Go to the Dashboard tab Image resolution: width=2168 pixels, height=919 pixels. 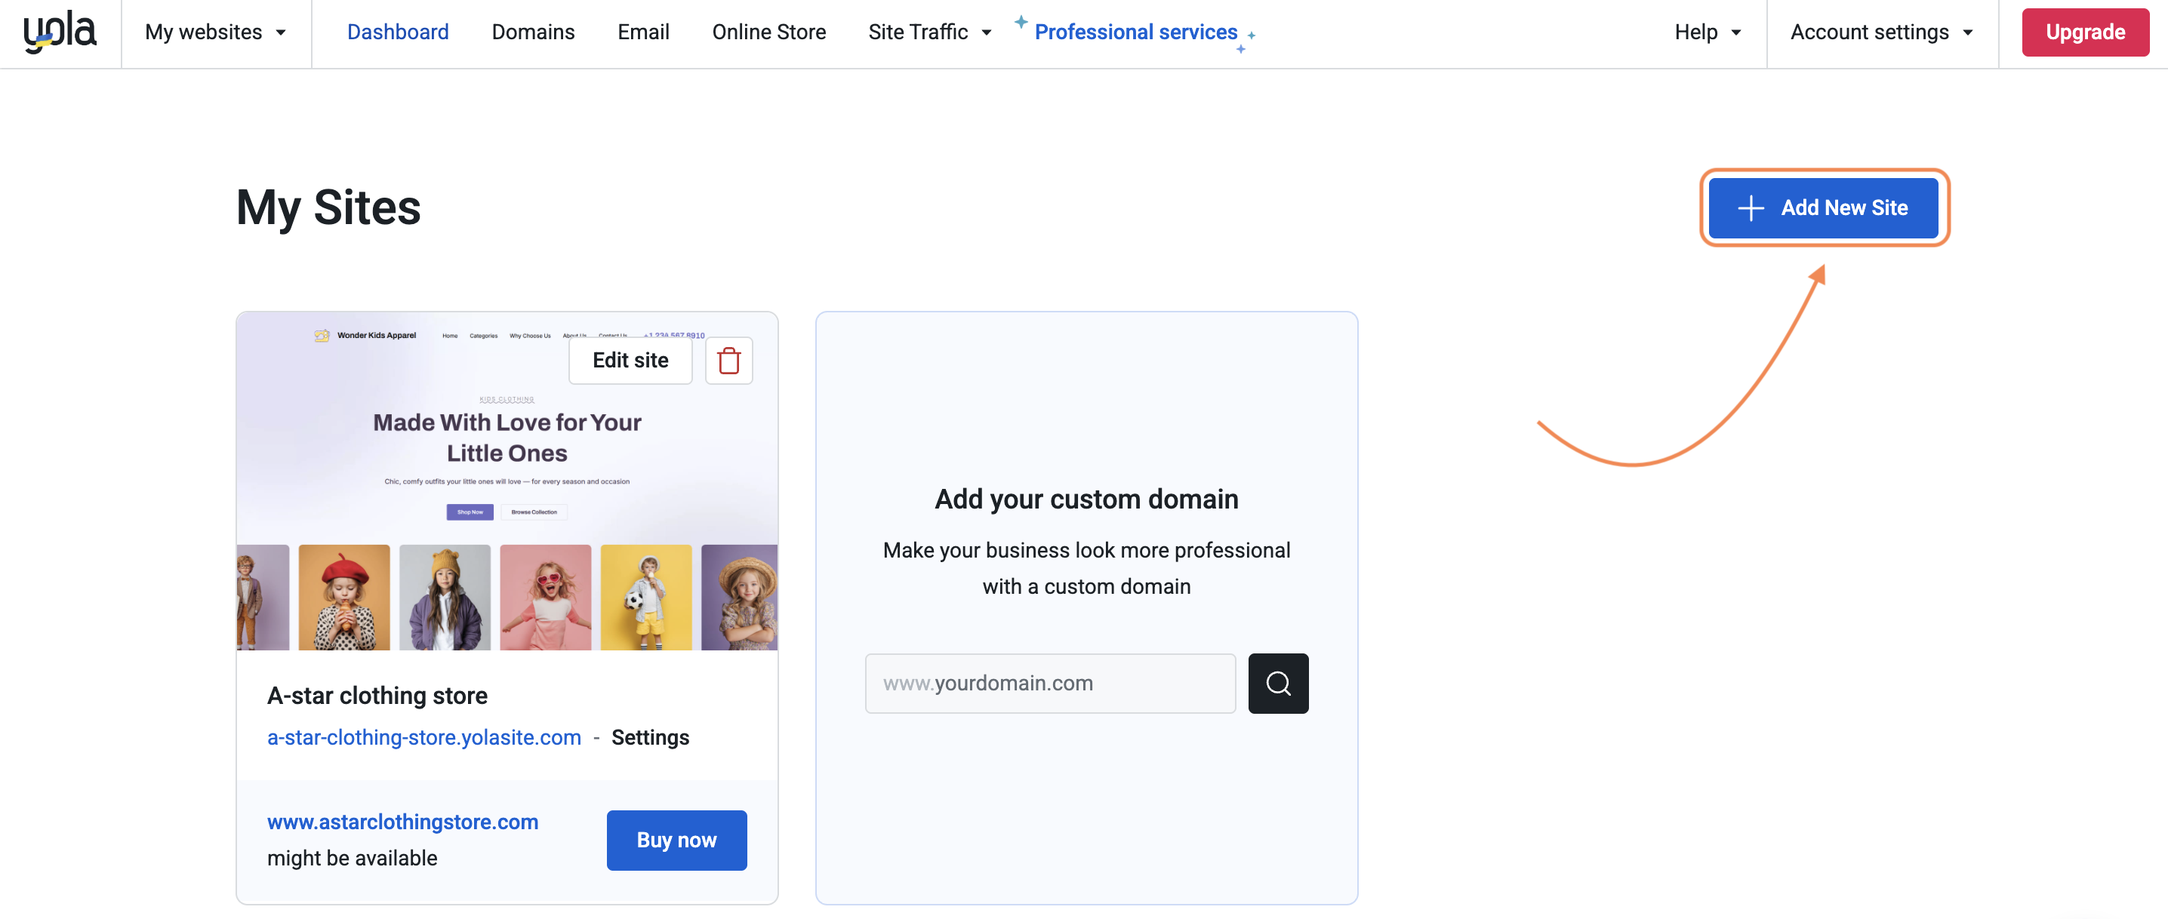pyautogui.click(x=398, y=32)
